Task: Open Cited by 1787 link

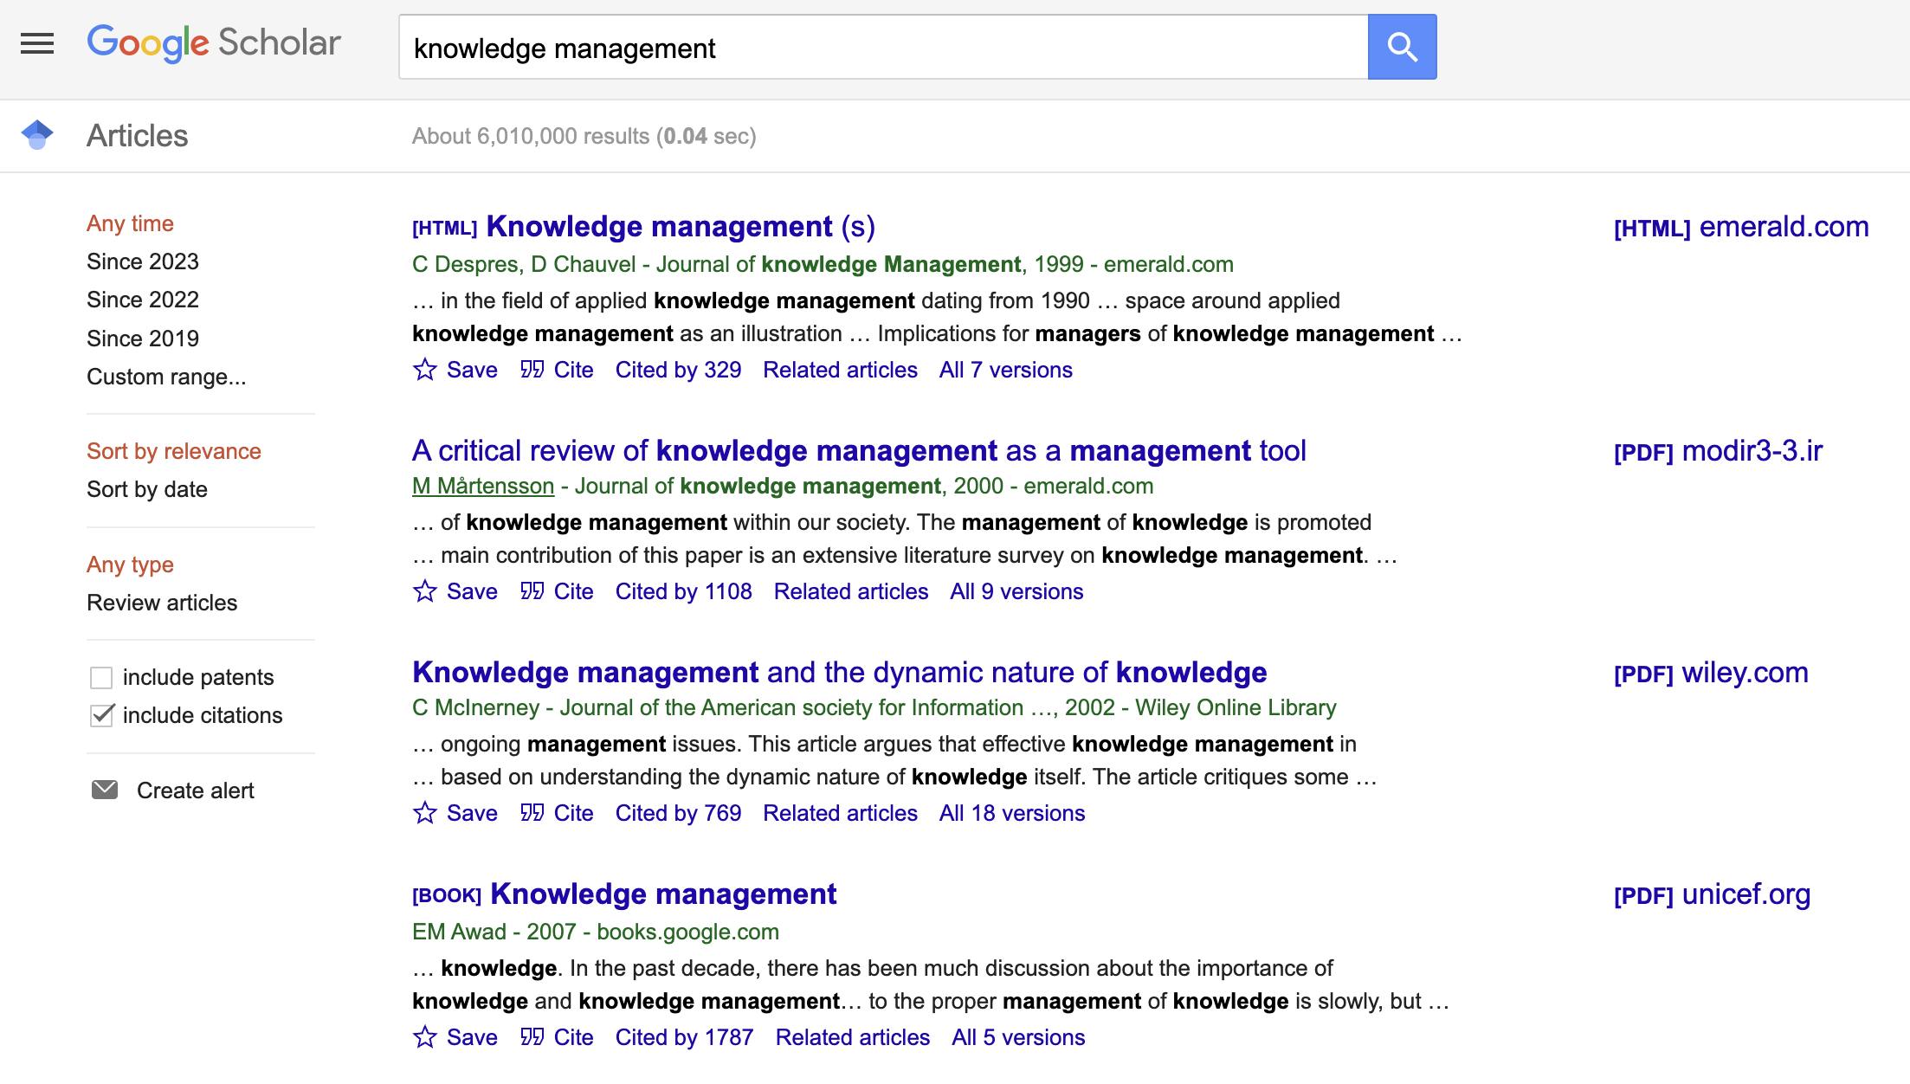Action: pyautogui.click(x=684, y=1037)
